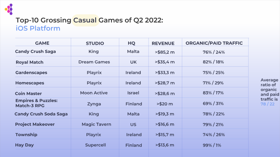The image size is (280, 157).
Task: Click the REVENUE column header
Action: point(163,43)
